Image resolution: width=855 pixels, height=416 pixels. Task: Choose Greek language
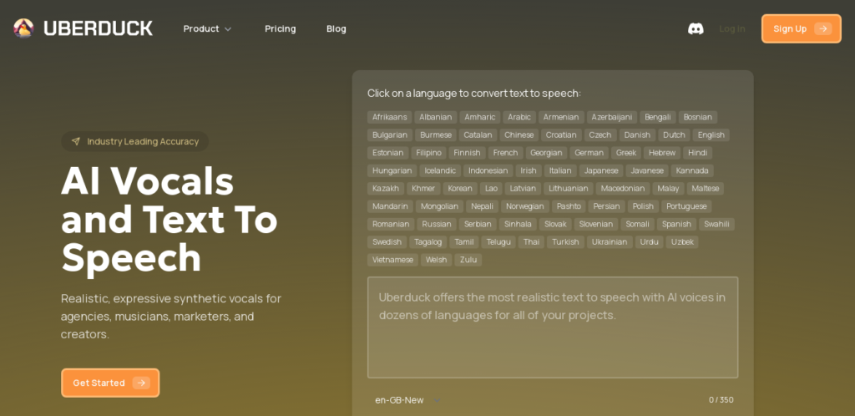pos(626,153)
